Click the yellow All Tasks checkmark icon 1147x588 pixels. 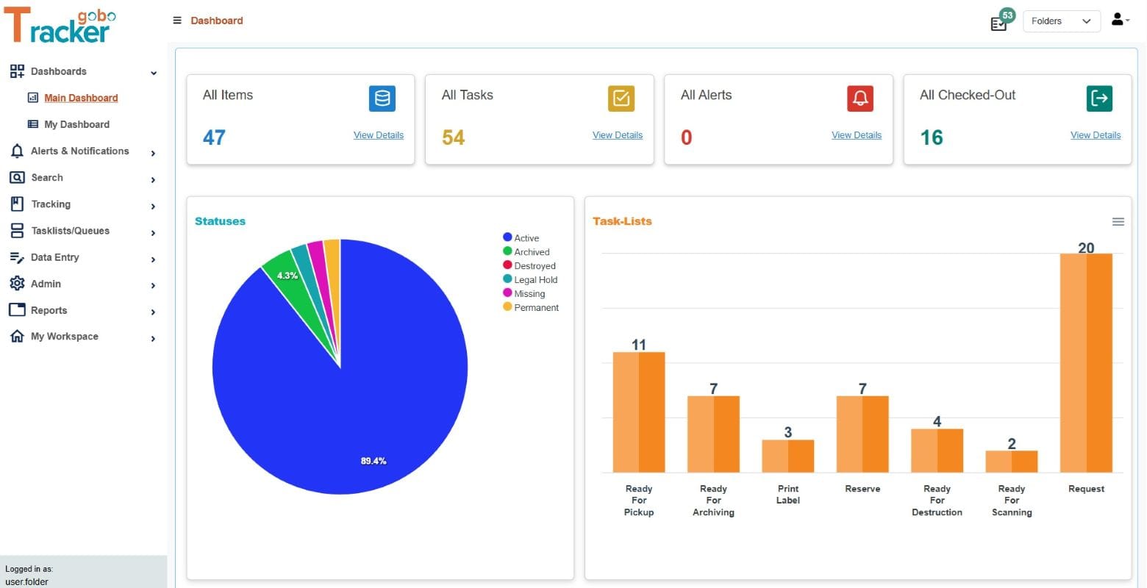(x=621, y=98)
